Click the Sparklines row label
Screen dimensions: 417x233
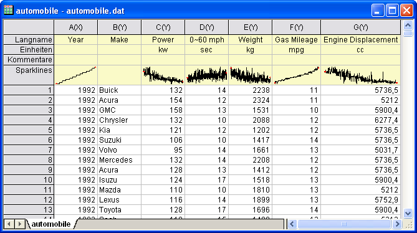pos(29,75)
